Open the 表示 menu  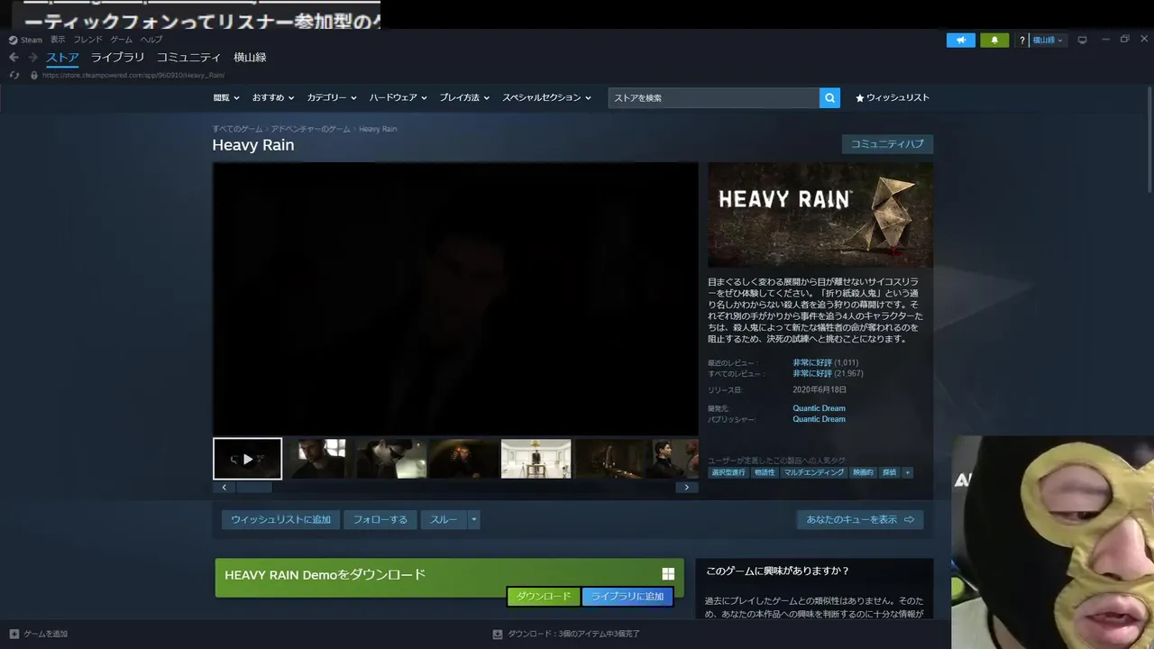(x=58, y=40)
